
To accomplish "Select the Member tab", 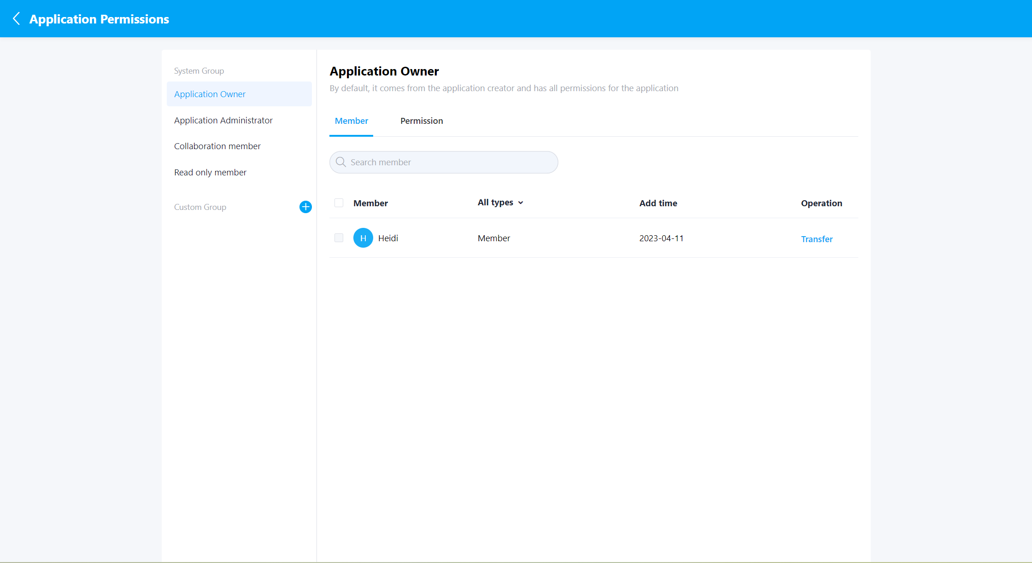I will (x=352, y=121).
